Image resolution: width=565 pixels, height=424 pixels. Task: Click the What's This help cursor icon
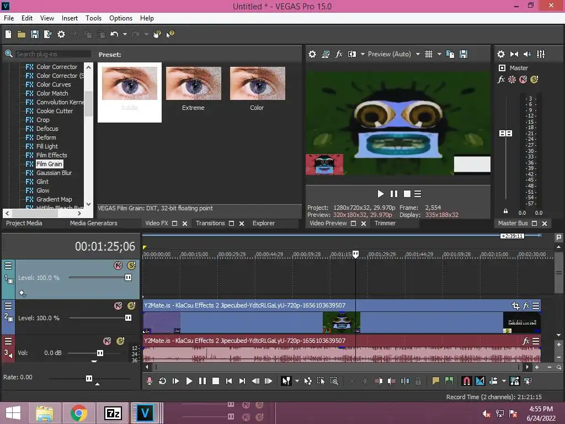coord(170,34)
